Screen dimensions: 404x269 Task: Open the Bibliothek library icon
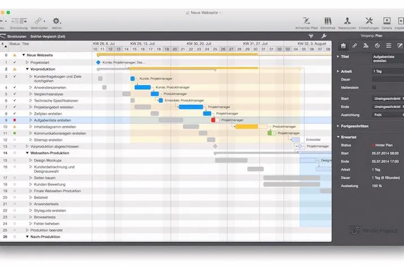[x=328, y=21]
